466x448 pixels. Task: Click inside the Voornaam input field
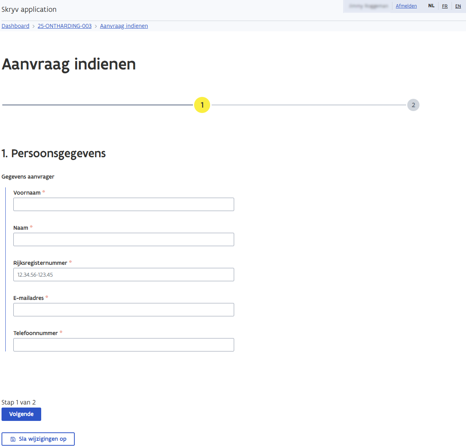pyautogui.click(x=124, y=204)
